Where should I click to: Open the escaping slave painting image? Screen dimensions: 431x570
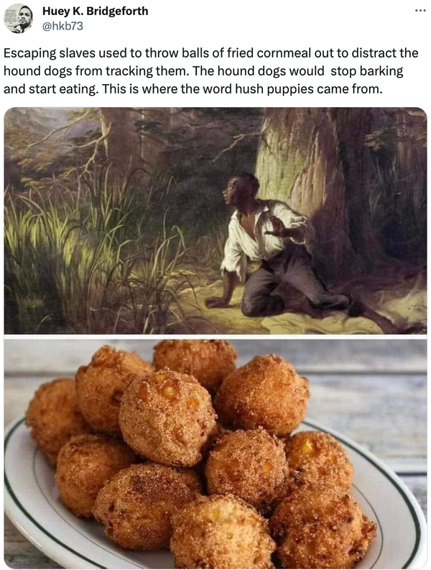215,220
